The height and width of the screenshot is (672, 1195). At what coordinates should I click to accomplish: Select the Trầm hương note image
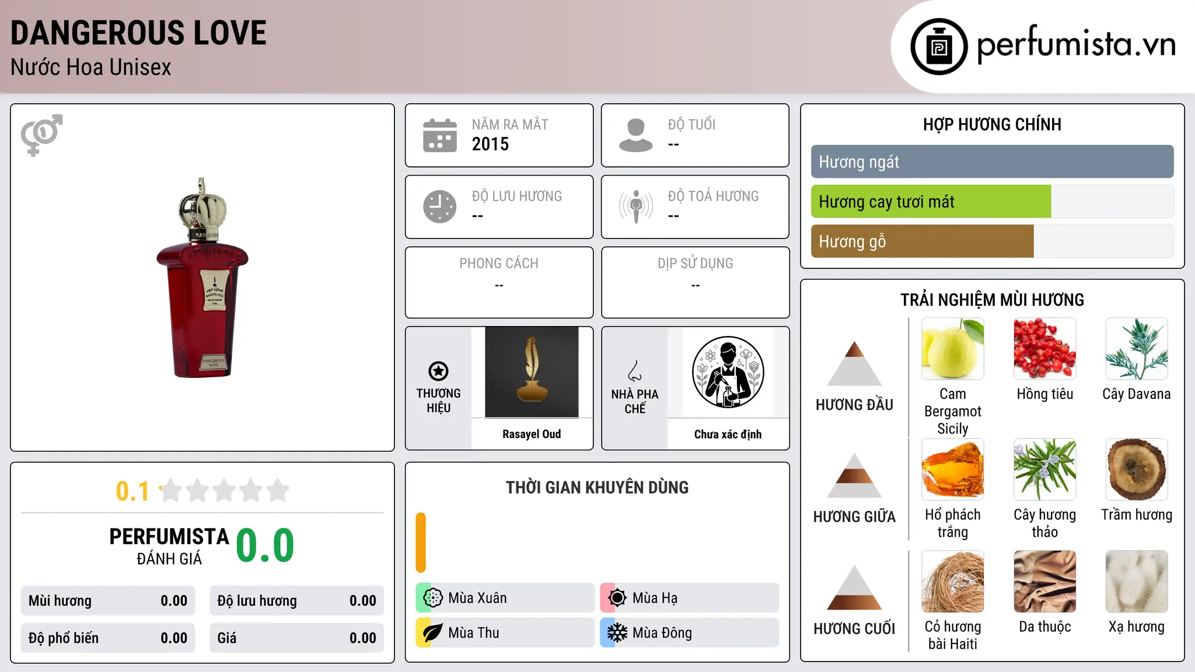click(1137, 470)
